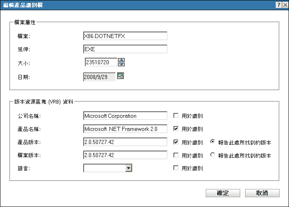Decrease the size value with down arrow
The height and width of the screenshot is (207, 289).
[x=121, y=64]
